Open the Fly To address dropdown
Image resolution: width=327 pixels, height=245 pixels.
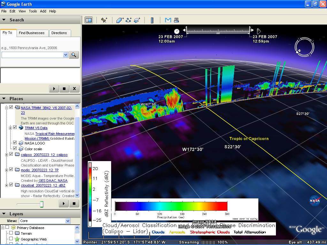coord(65,55)
